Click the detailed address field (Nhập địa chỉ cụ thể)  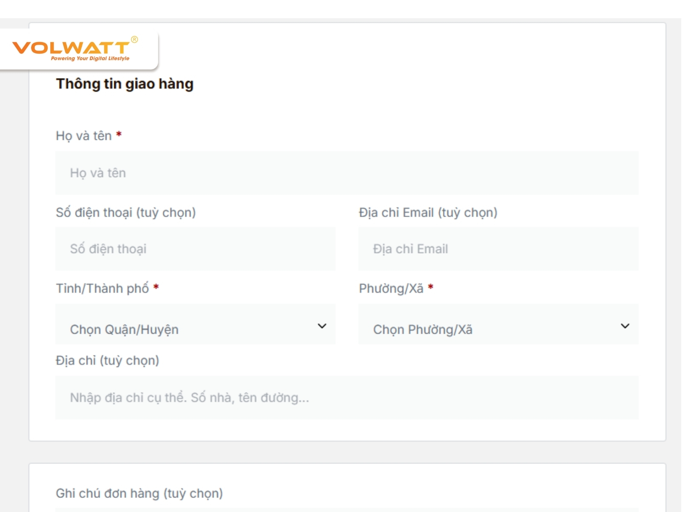347,398
